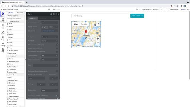Click the undo arrow in top toolbar
This screenshot has height=107, width=190.
click(x=161, y=10)
